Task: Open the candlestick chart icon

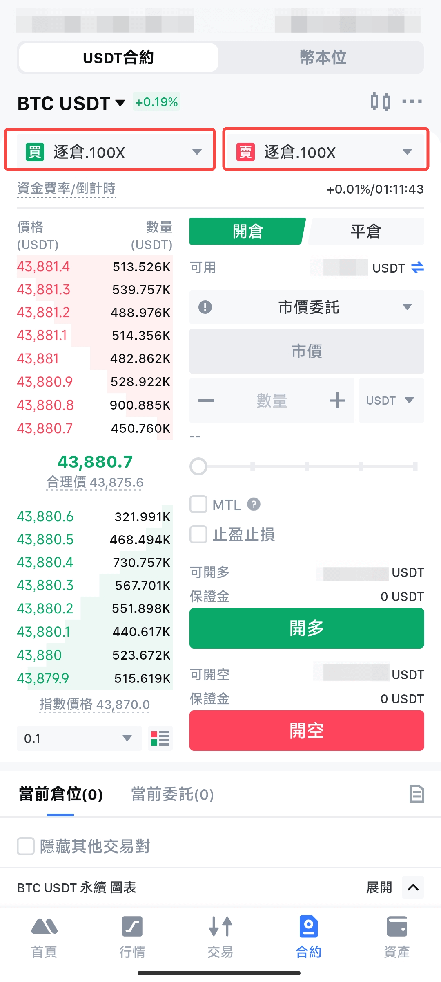Action: click(380, 101)
